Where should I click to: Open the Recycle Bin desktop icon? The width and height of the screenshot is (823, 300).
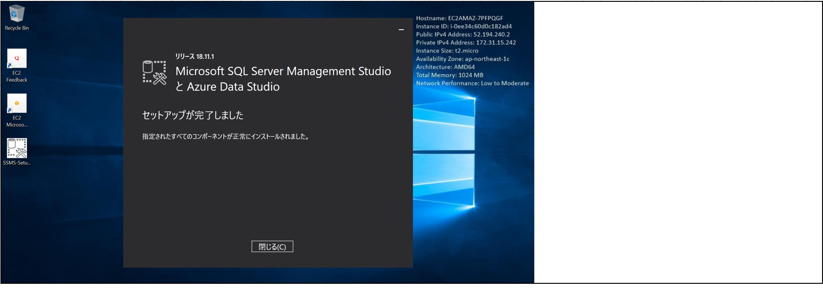coord(17,18)
